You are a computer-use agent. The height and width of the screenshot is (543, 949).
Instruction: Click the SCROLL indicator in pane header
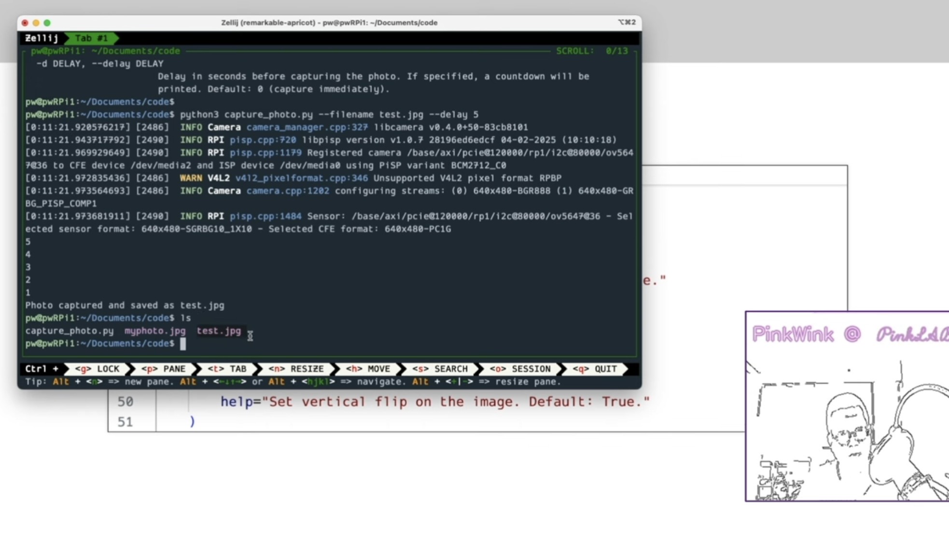pyautogui.click(x=592, y=51)
